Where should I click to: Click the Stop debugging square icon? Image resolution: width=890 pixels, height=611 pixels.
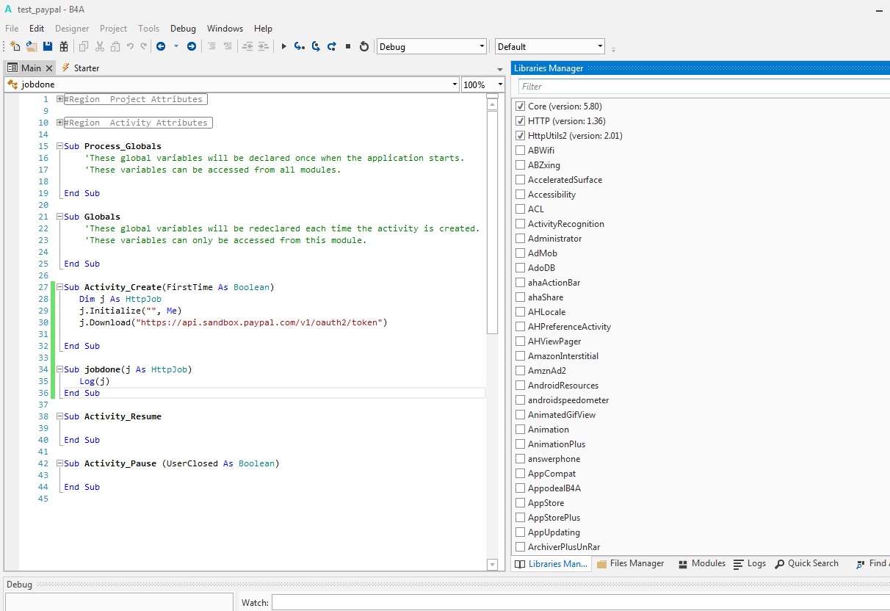point(348,46)
